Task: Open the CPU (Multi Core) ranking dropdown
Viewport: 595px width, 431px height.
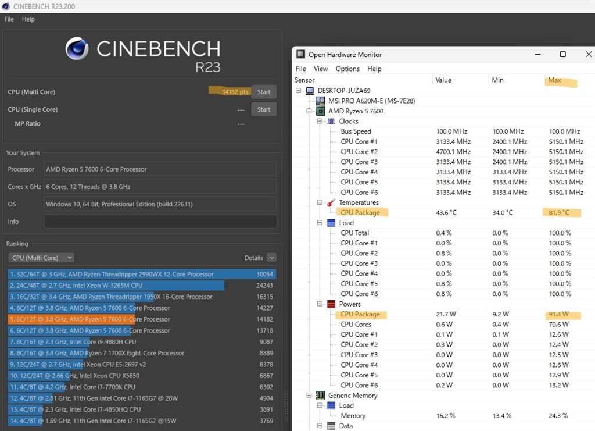Action: tap(41, 258)
